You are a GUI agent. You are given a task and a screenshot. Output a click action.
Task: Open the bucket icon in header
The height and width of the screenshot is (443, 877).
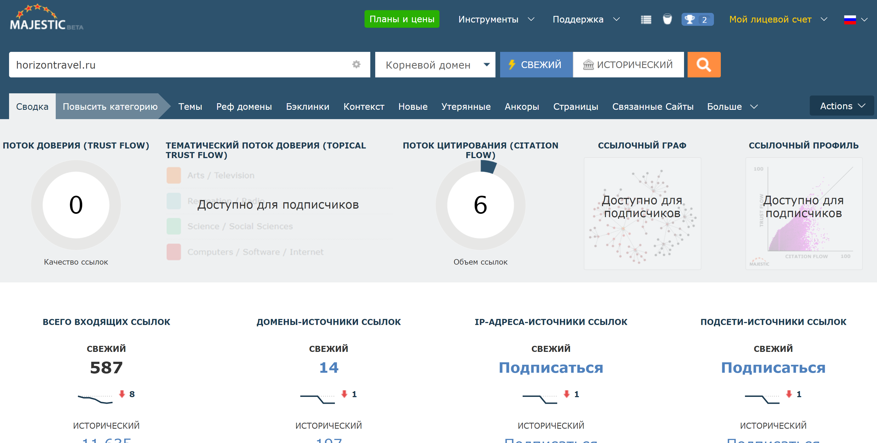click(667, 19)
